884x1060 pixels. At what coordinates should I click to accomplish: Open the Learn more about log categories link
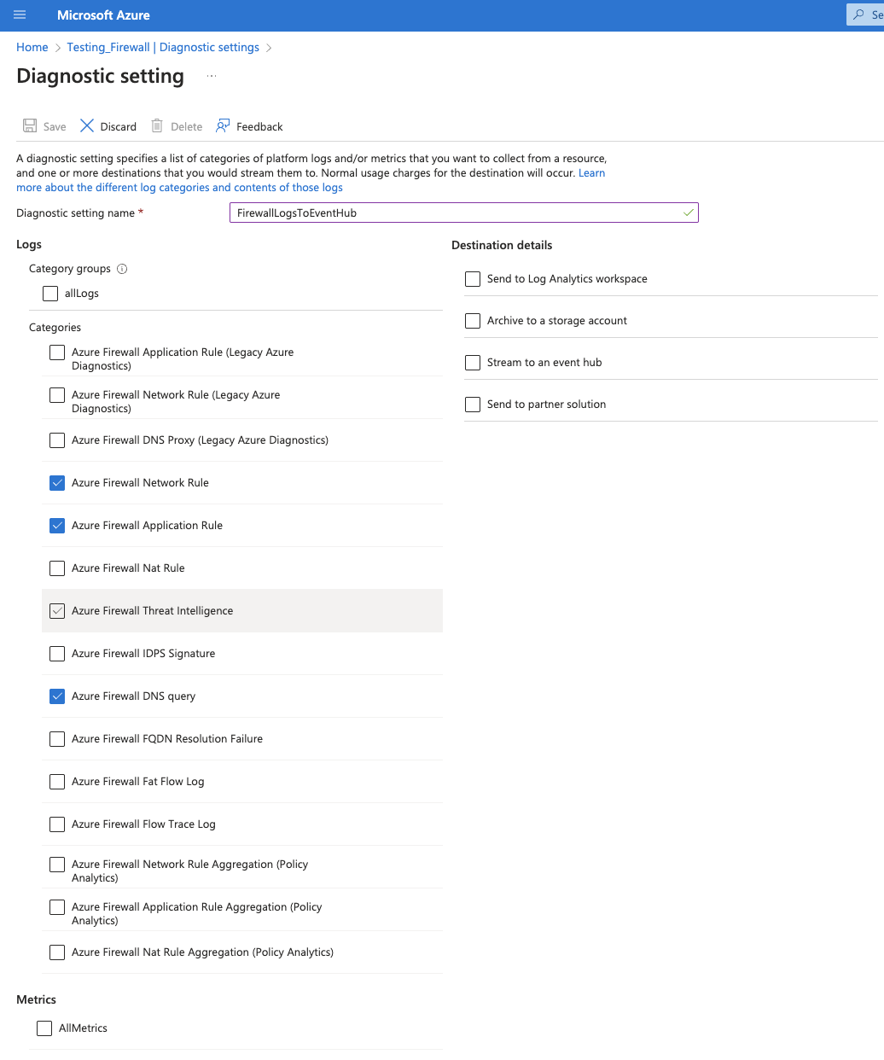point(179,188)
